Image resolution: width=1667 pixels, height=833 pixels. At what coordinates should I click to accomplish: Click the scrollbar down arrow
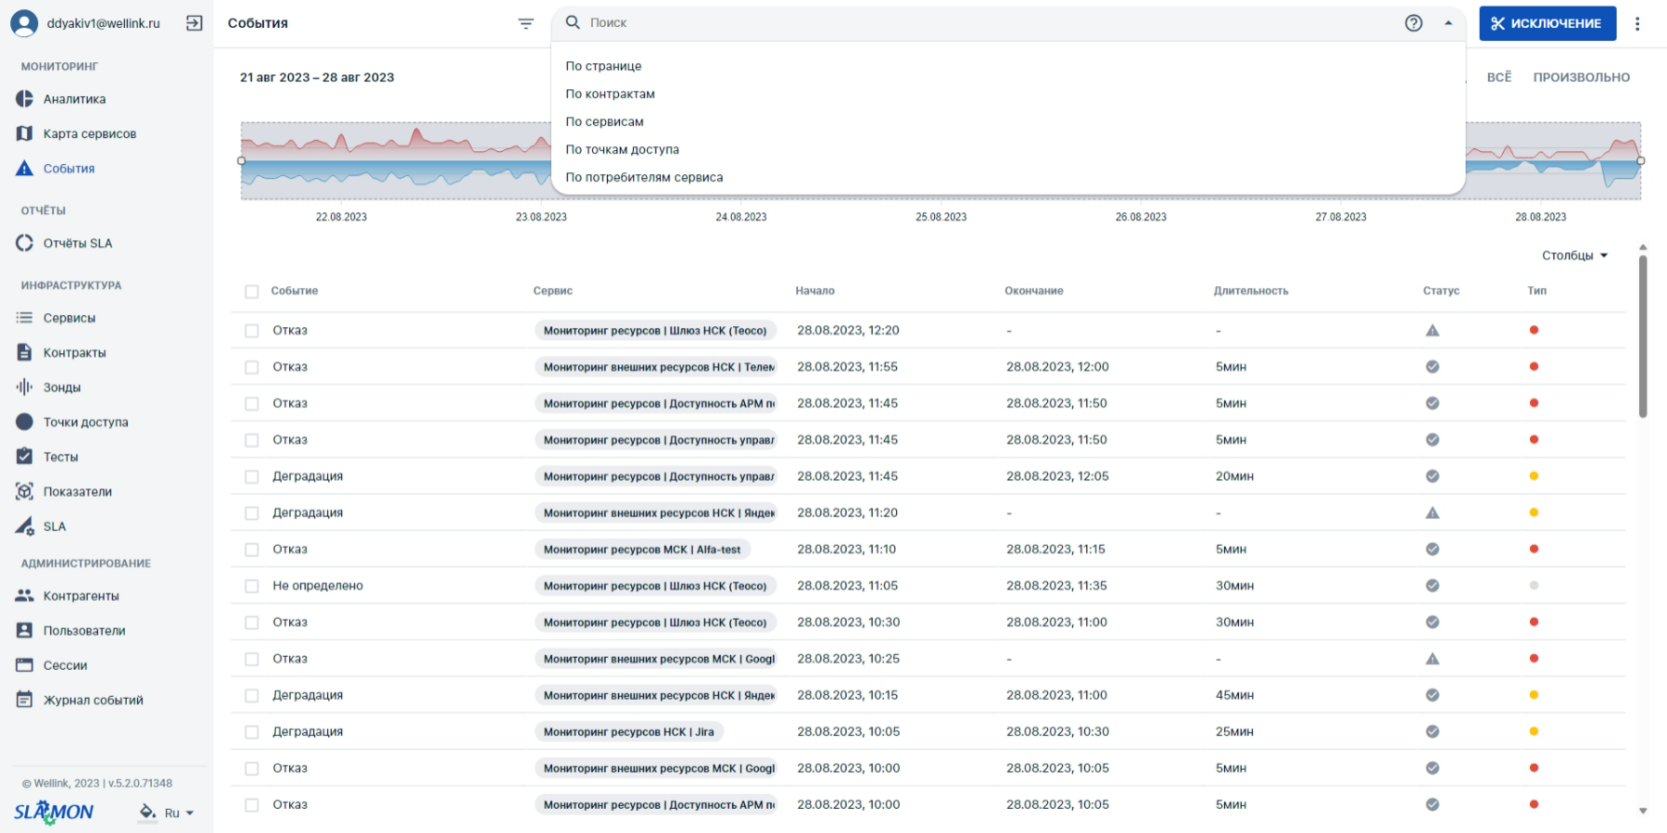tap(1643, 811)
